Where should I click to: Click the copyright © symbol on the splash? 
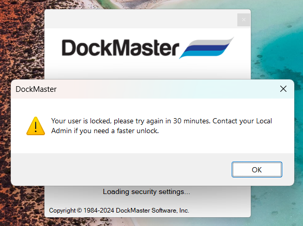click(80, 211)
